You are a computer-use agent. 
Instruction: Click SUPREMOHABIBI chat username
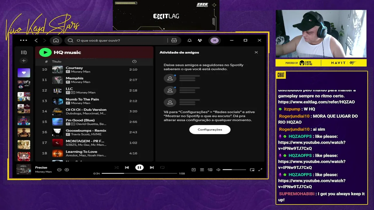pyautogui.click(x=297, y=194)
